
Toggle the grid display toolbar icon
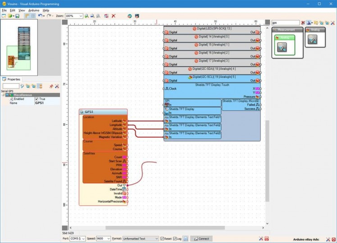[x=33, y=16]
